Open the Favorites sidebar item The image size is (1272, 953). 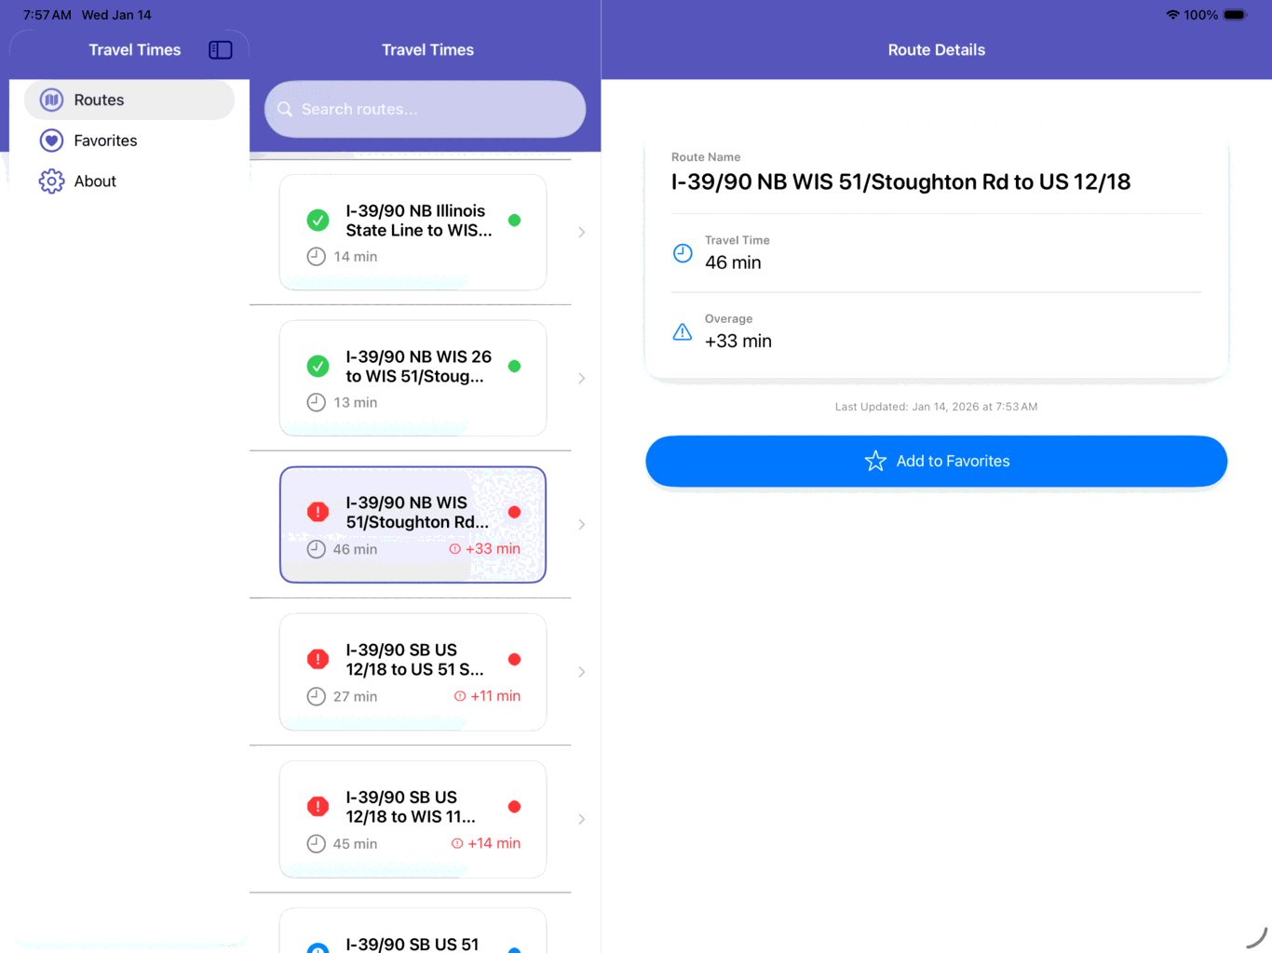129,141
